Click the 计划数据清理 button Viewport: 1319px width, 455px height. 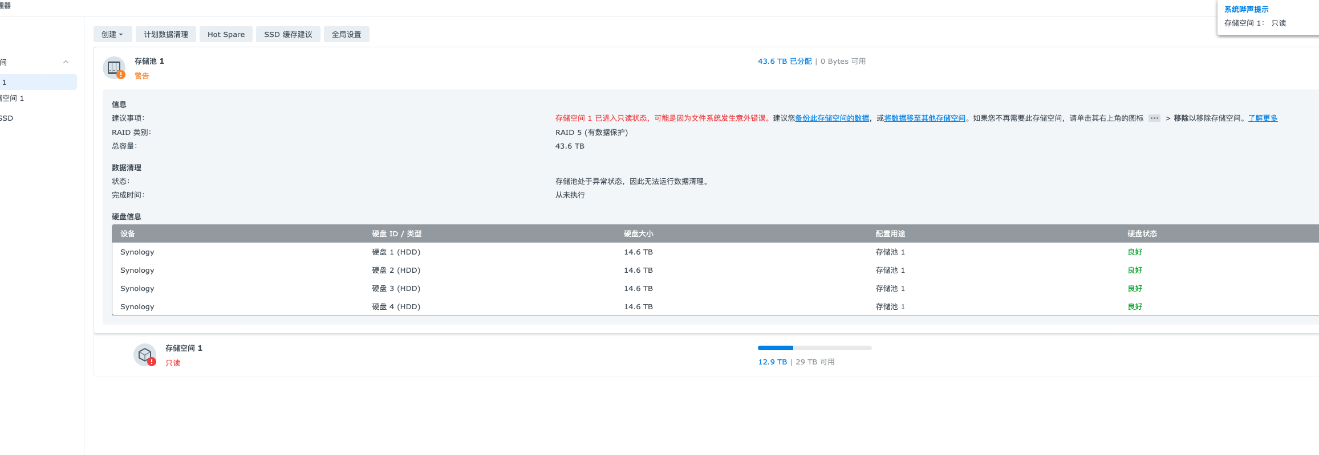[165, 34]
